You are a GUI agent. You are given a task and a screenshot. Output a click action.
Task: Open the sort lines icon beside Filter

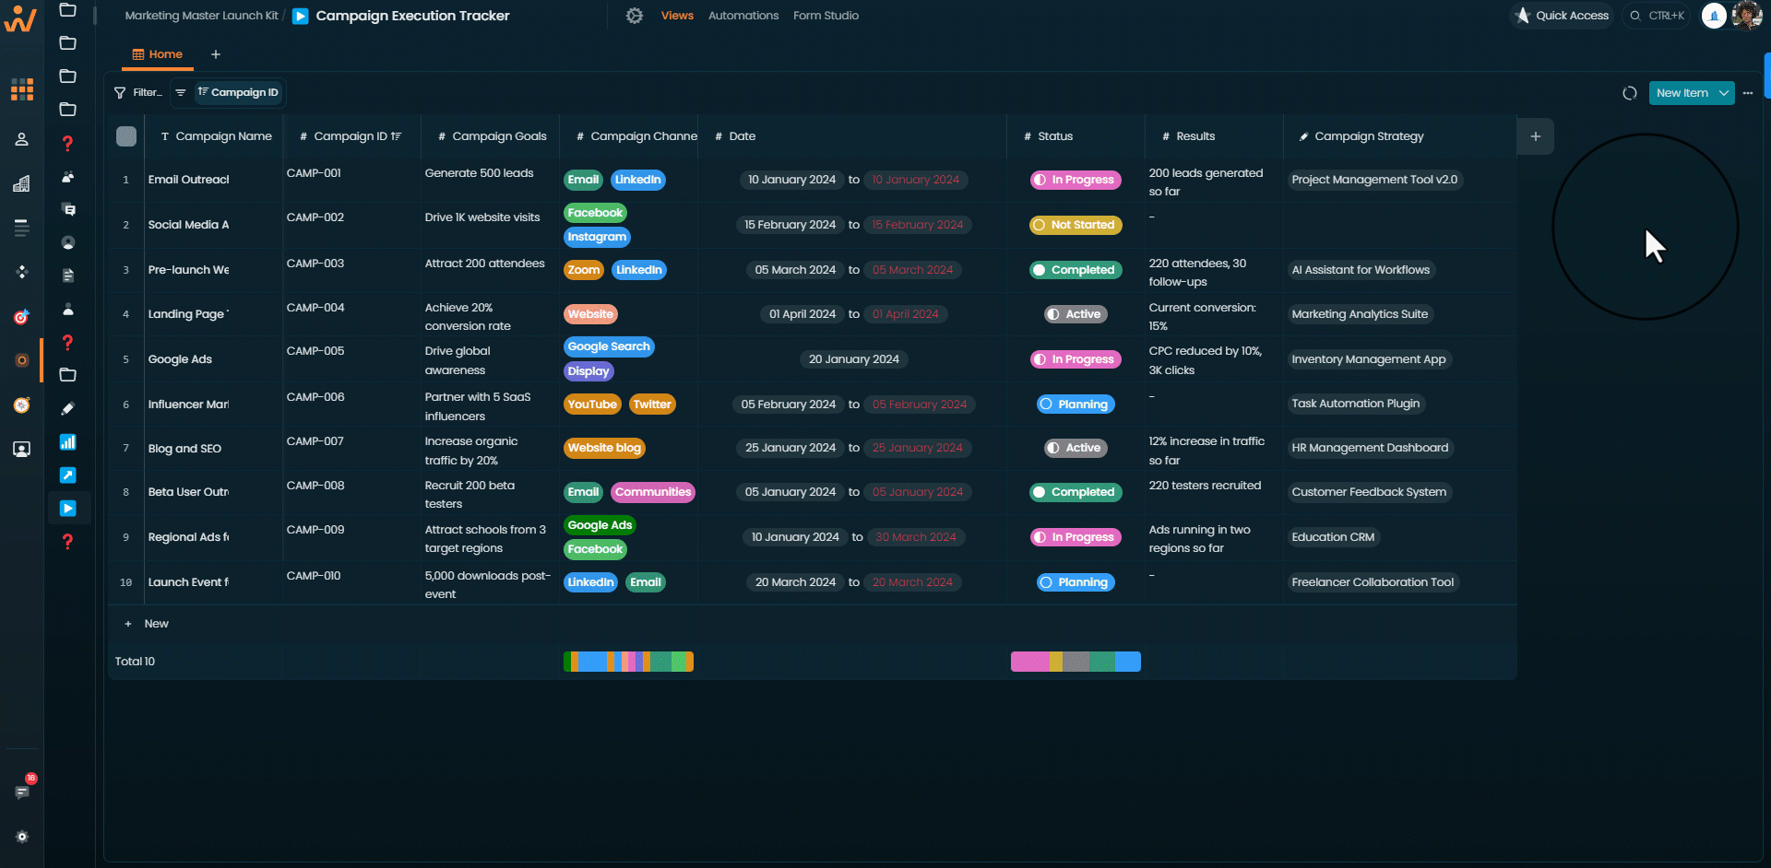coord(181,92)
